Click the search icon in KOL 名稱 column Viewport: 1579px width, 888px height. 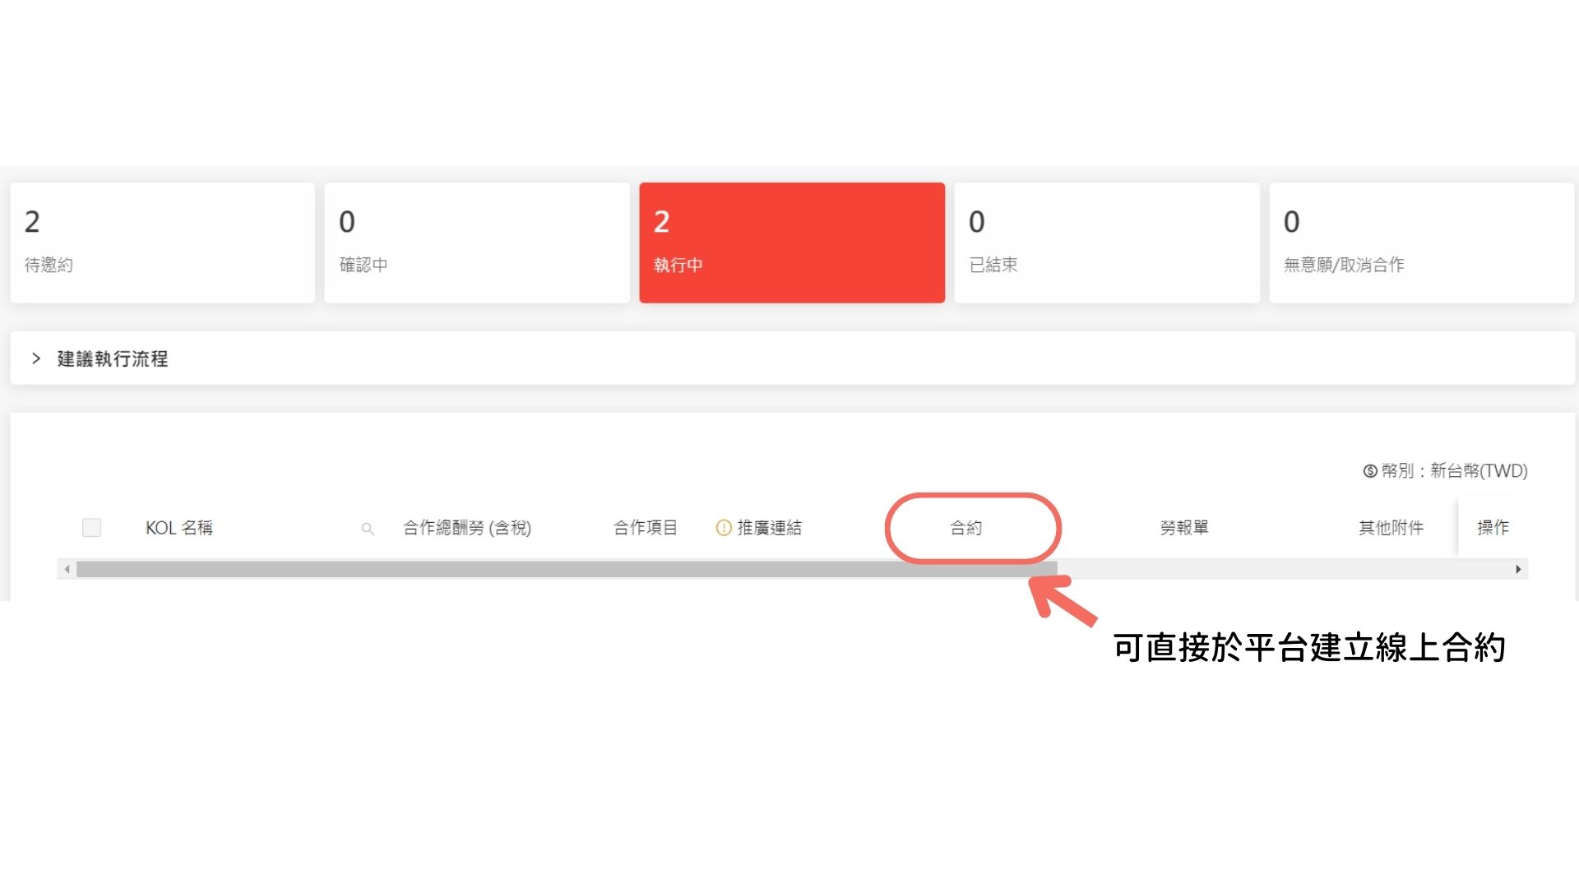point(368,529)
